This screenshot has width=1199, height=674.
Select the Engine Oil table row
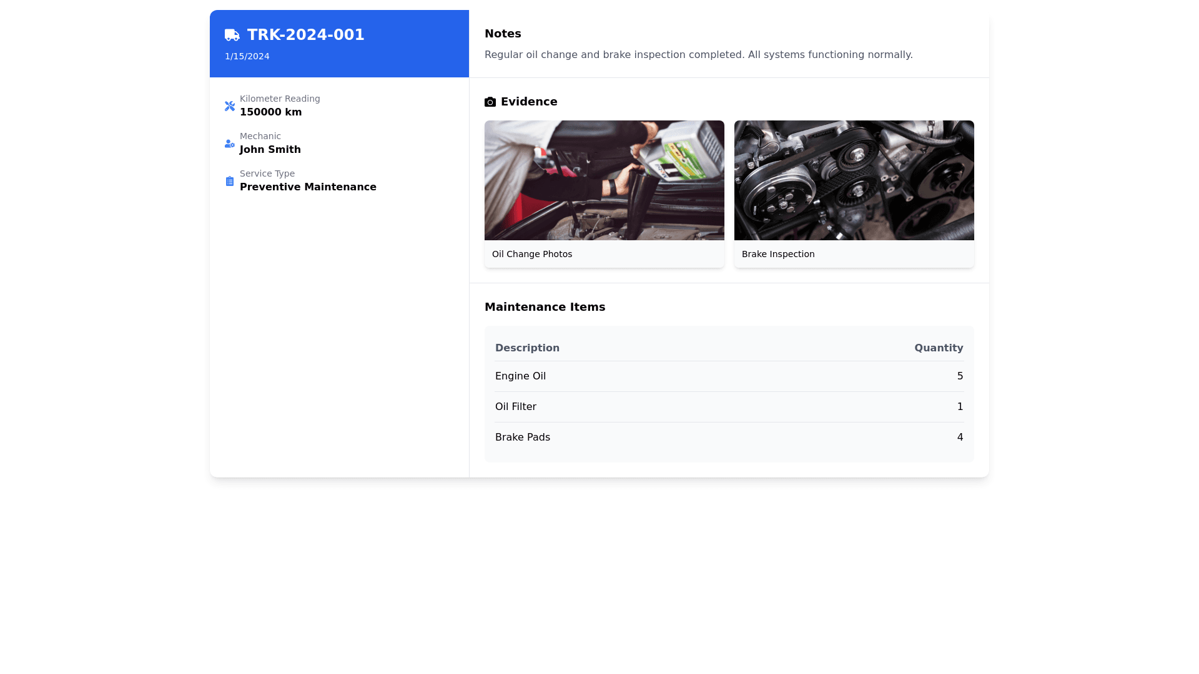coord(729,376)
